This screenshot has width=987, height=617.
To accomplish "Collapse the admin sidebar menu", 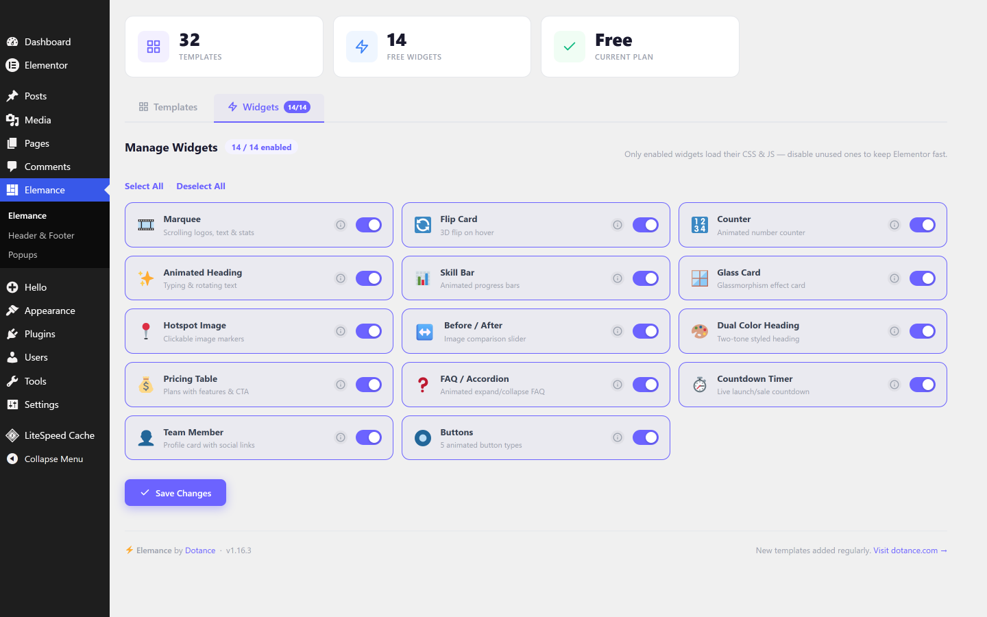I will pyautogui.click(x=55, y=459).
